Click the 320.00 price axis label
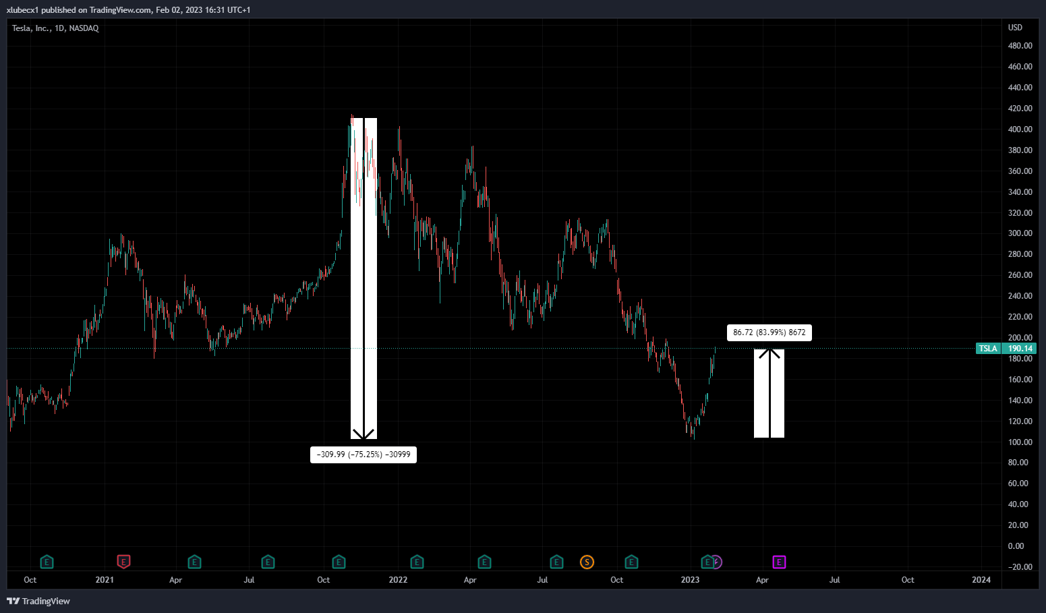Screen dimensions: 1046x613 click(1020, 213)
